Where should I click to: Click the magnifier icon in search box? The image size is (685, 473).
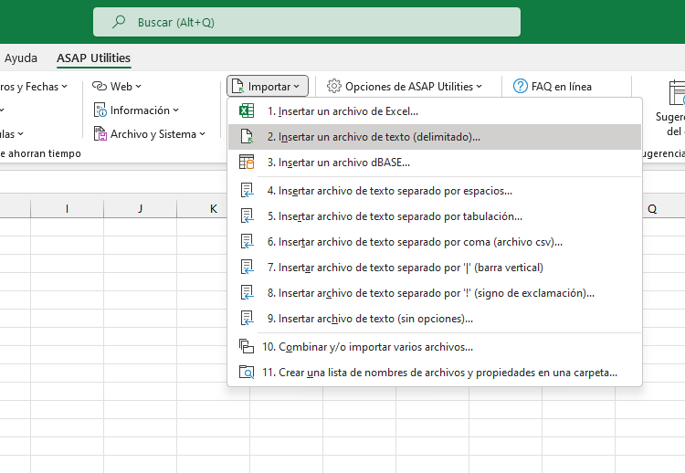tap(119, 22)
